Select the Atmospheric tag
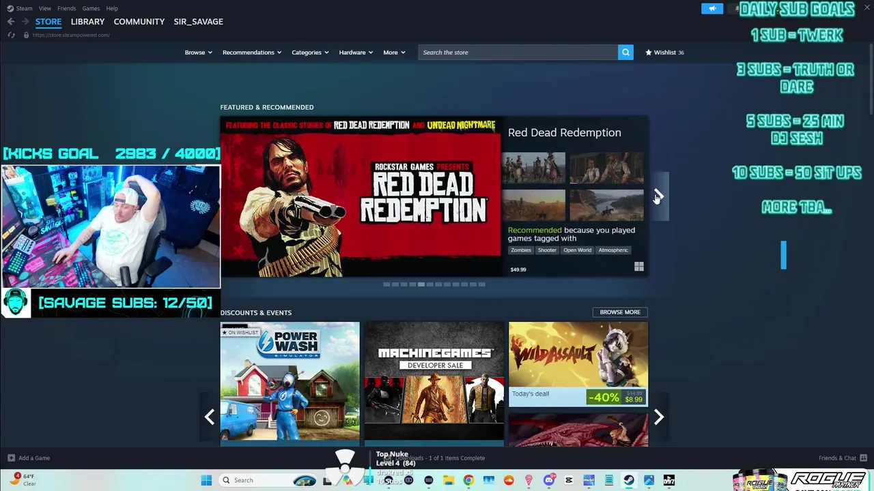874x491 pixels. tap(613, 250)
